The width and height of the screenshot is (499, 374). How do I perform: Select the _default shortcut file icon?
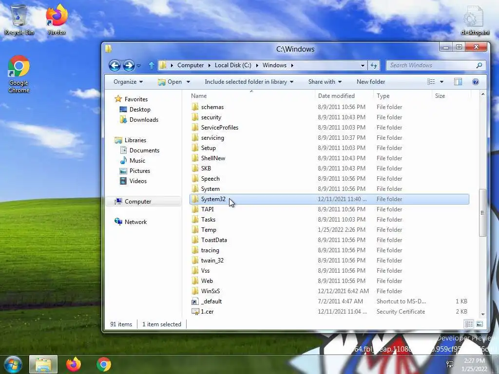195,301
